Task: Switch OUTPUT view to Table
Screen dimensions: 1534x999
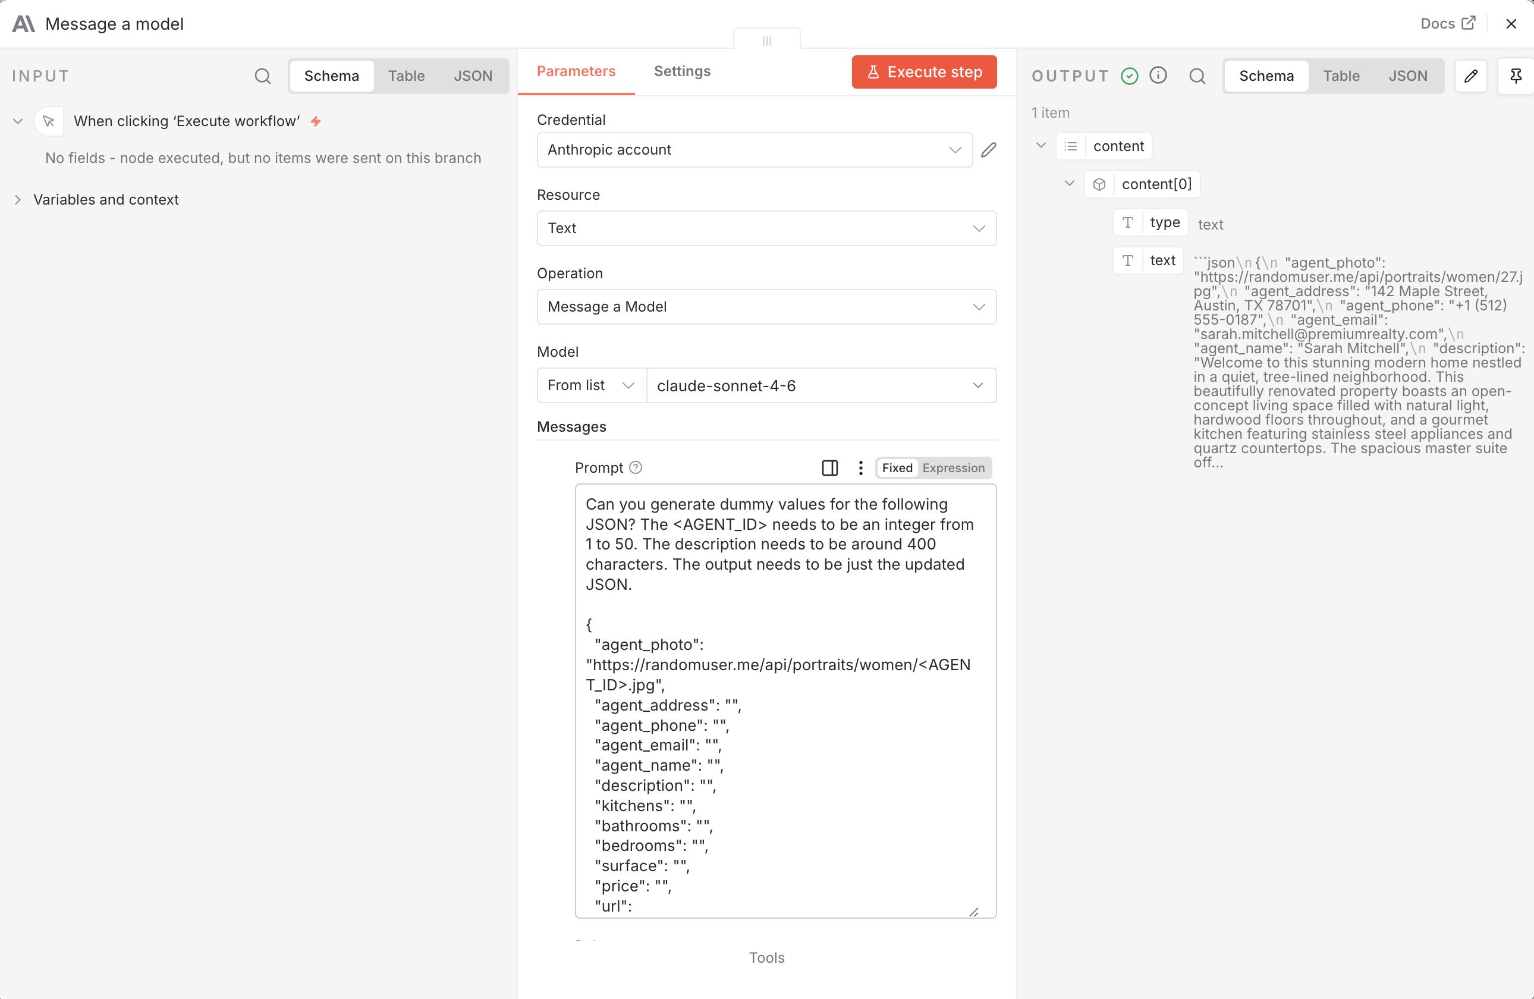Action: coord(1341,76)
